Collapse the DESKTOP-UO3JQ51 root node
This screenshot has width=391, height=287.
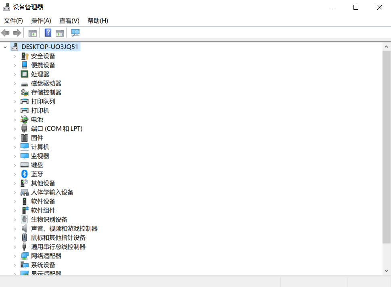[4, 46]
